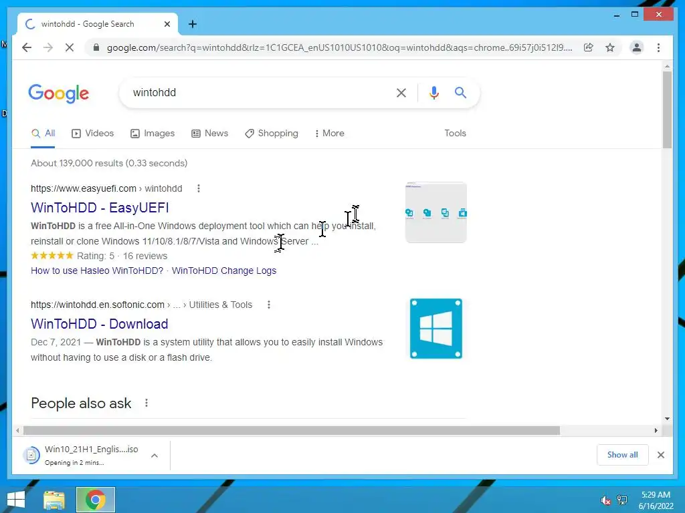685x513 pixels.
Task: Clear the search box text
Action: 401,92
